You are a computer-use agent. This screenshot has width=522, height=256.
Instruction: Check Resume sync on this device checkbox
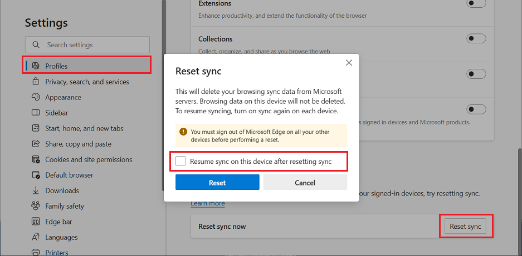pyautogui.click(x=180, y=162)
